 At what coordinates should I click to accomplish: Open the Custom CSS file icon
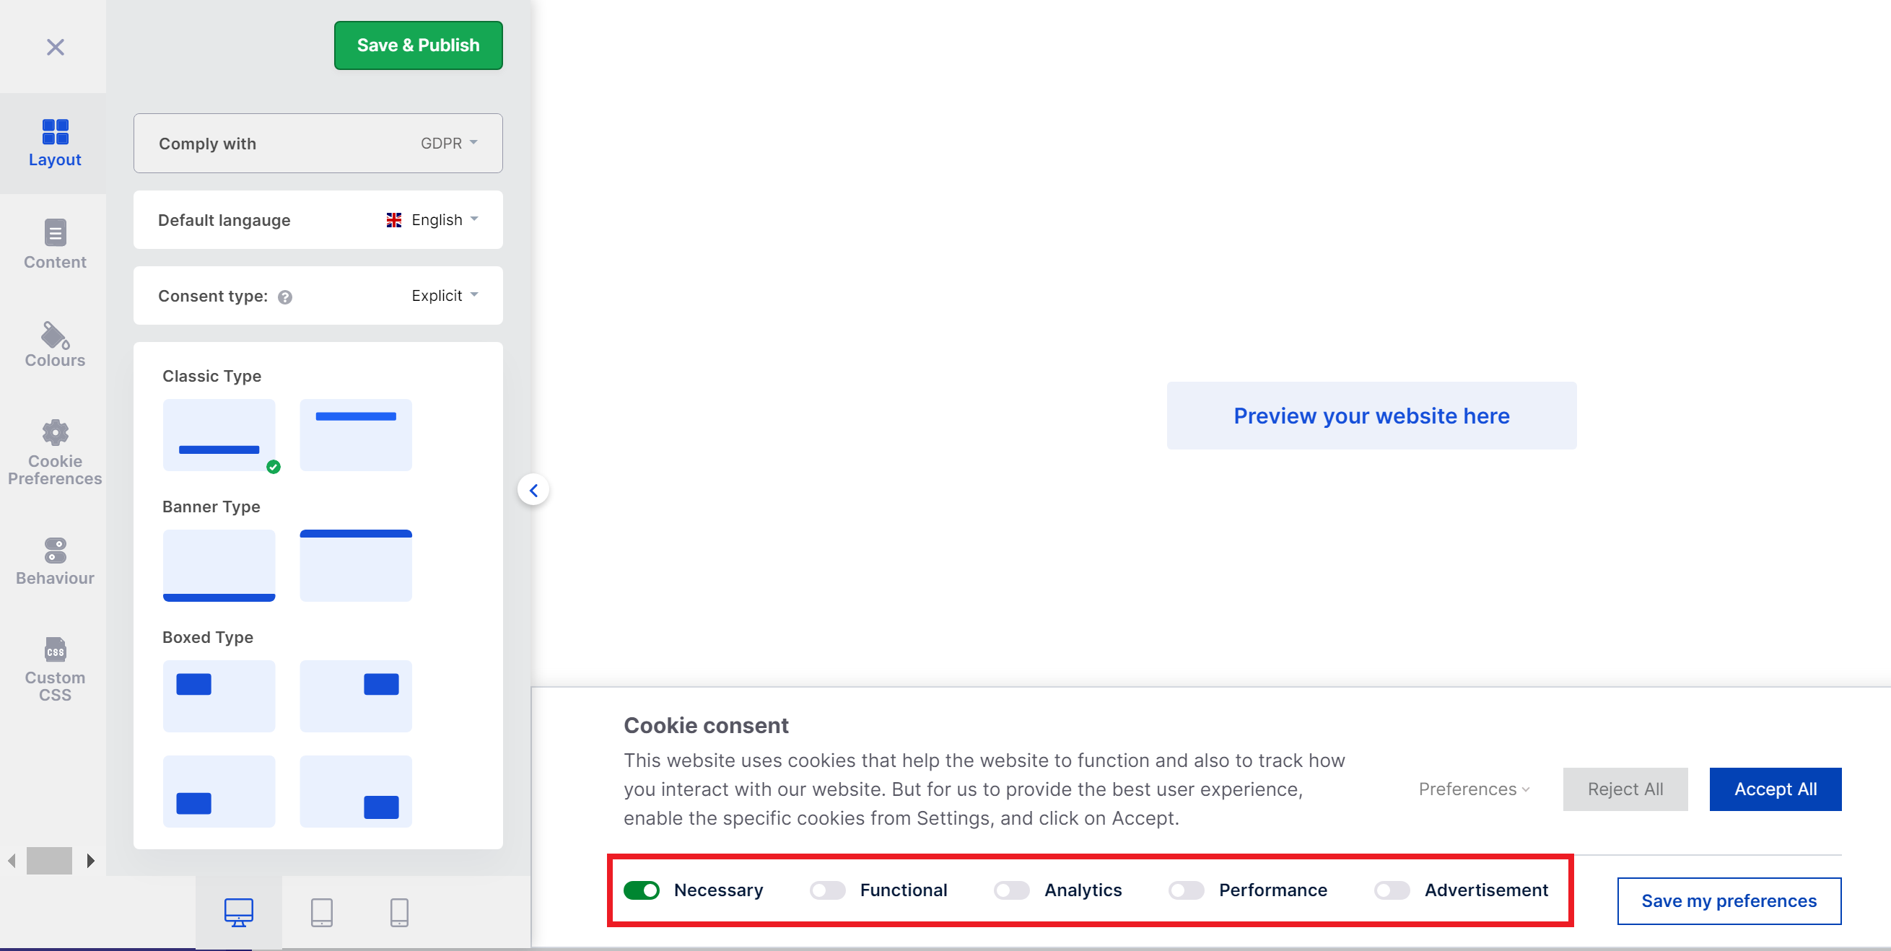pos(55,649)
